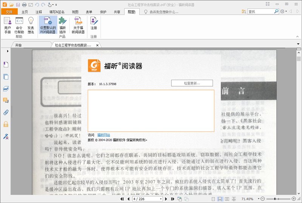Select continuous page view mode
Viewport: 302px width, 203px height.
coord(220,199)
